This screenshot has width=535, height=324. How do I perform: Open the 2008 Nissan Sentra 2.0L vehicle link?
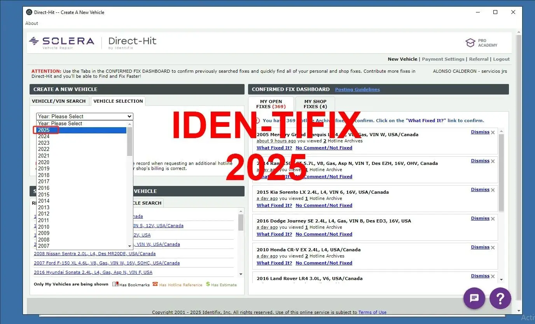pos(94,254)
